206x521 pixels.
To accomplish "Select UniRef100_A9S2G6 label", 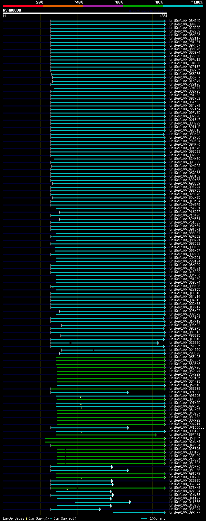I will (185, 396).
